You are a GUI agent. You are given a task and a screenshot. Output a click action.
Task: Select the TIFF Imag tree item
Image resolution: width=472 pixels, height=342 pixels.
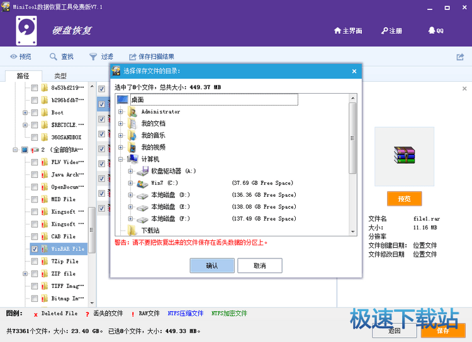point(68,286)
